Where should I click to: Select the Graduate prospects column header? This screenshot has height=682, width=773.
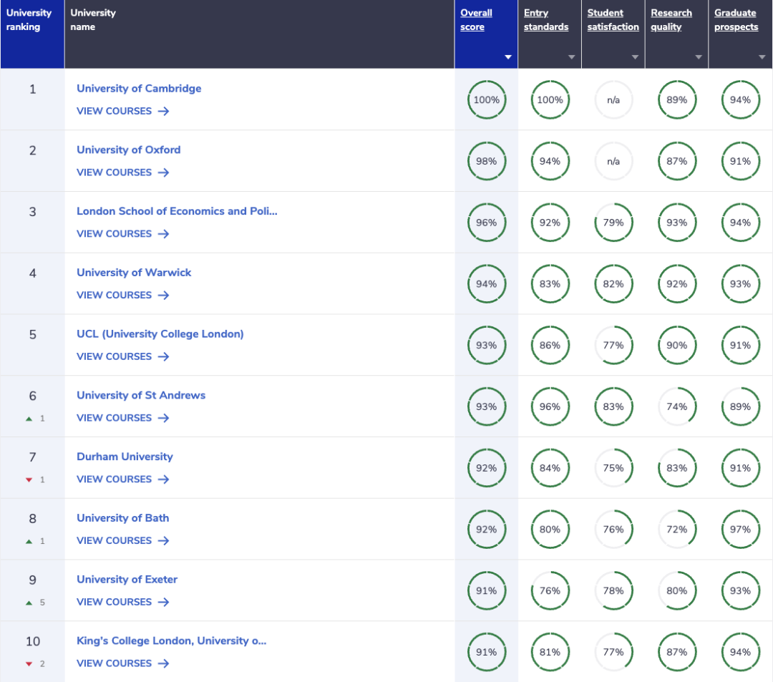[x=736, y=20]
